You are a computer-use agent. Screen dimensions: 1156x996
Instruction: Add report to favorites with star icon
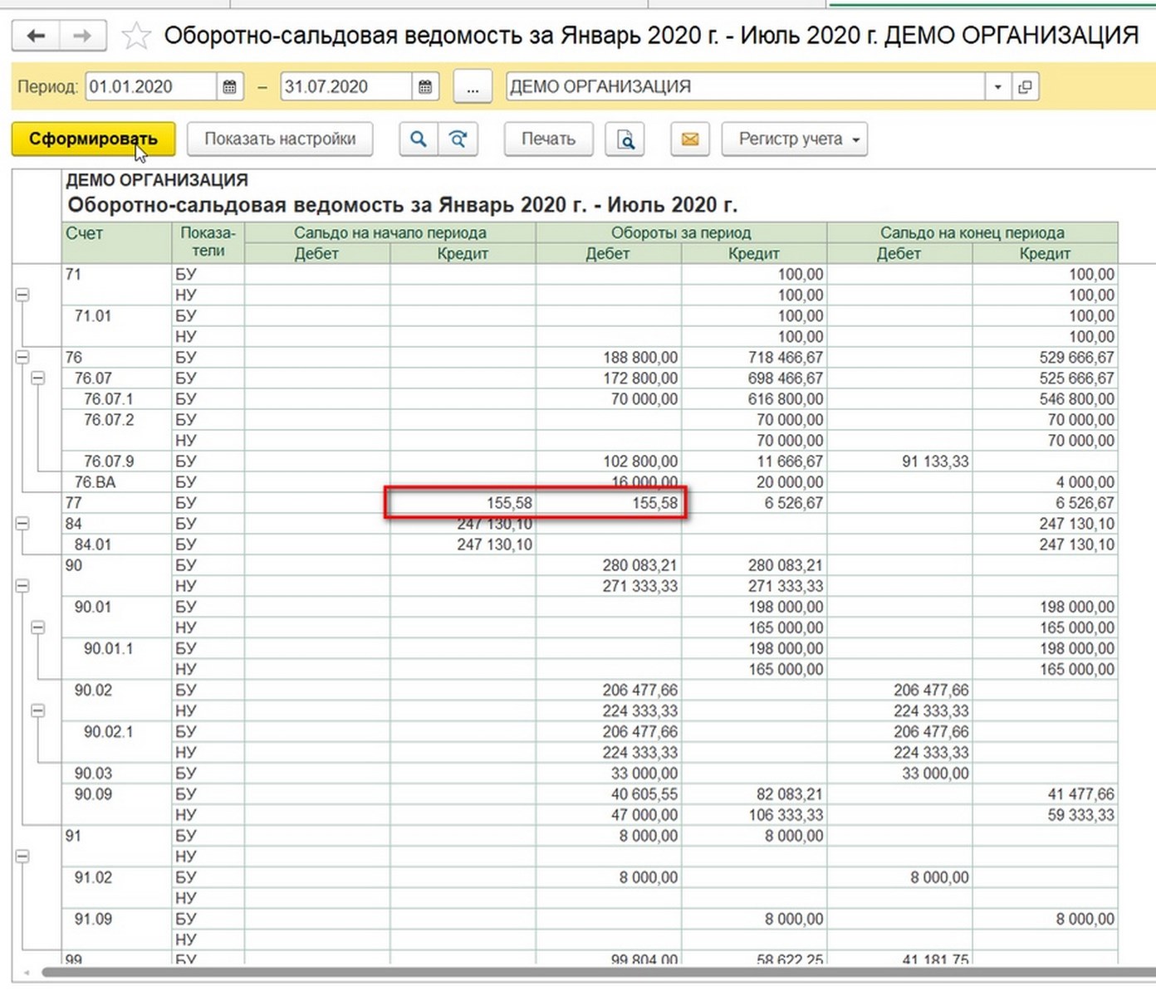136,36
